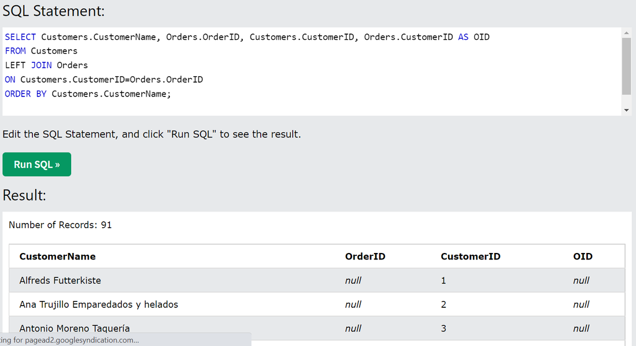
Task: Select the Antonio Moreno Taquería cell
Action: coord(75,328)
